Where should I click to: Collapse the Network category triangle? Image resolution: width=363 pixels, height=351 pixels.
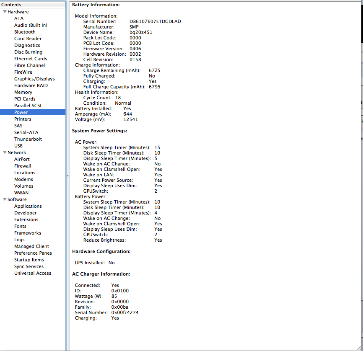[5, 152]
